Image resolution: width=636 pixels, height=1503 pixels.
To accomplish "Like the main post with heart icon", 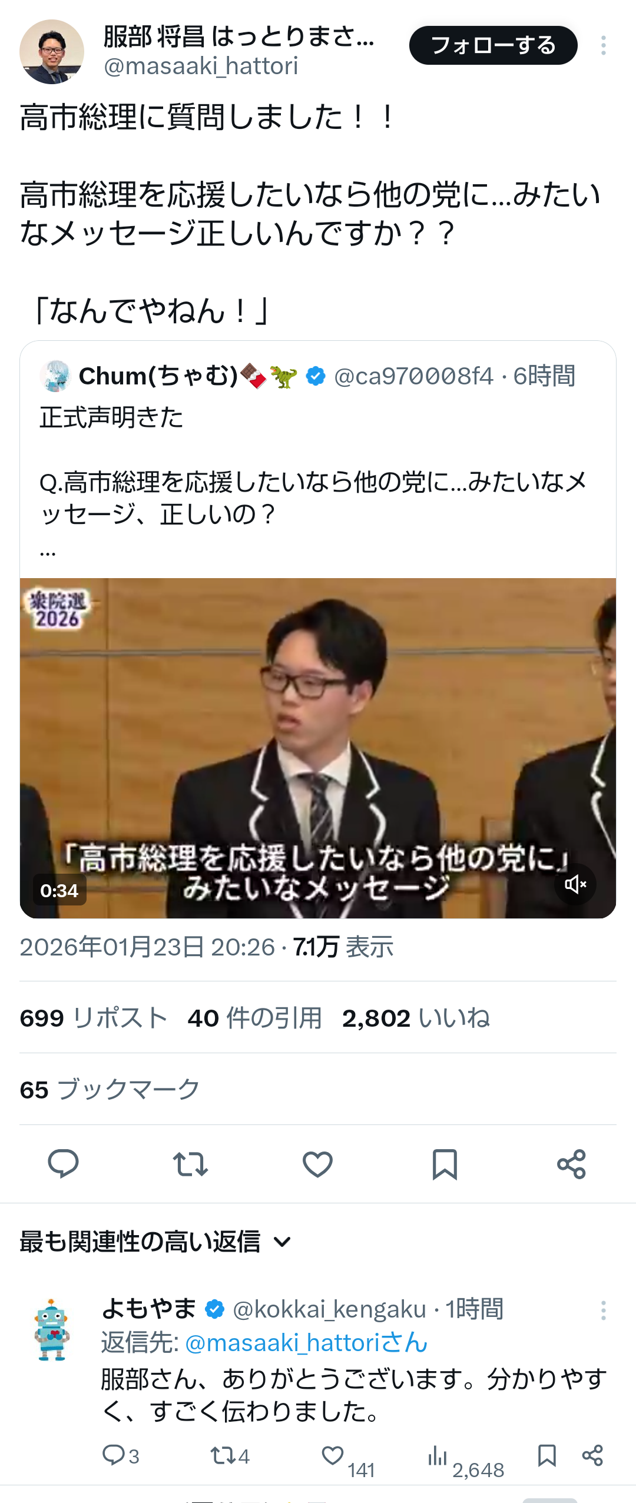I will point(317,1164).
